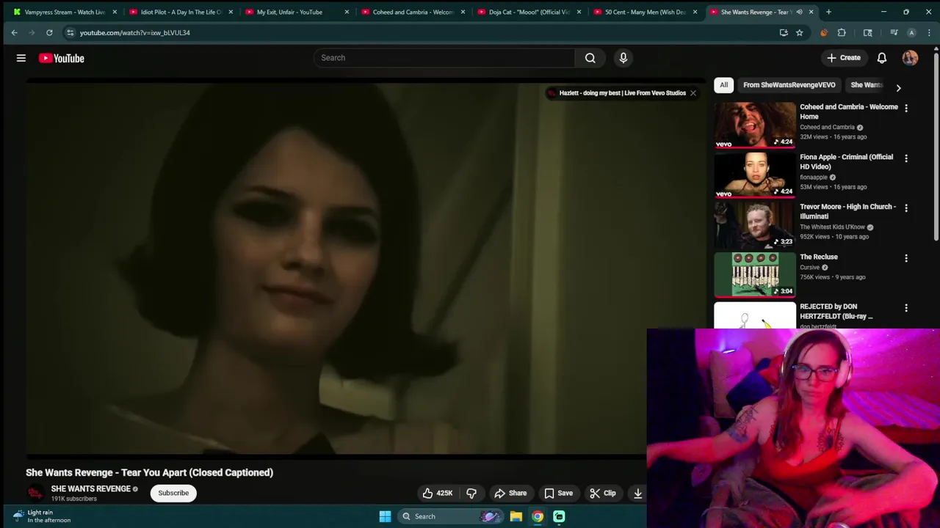Share the video
Image resolution: width=940 pixels, height=528 pixels.
(x=510, y=493)
